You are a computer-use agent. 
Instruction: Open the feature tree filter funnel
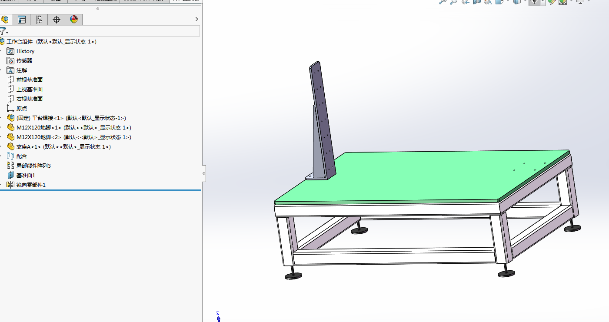[3, 31]
